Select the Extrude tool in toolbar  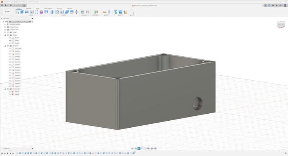[22, 12]
